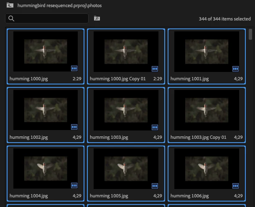The height and width of the screenshot is (207, 255).
Task: Select the humming 1005.jpg thumbnail
Action: (126, 169)
